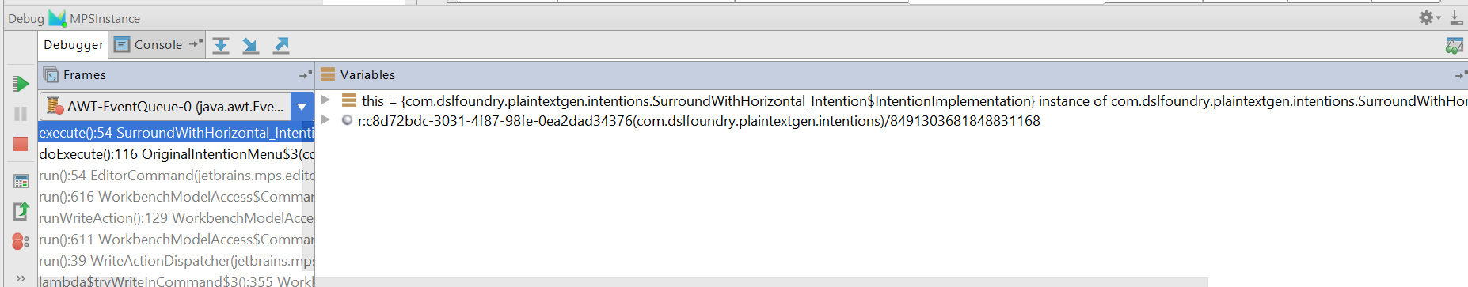Click the red Stop debugging icon

pyautogui.click(x=21, y=144)
